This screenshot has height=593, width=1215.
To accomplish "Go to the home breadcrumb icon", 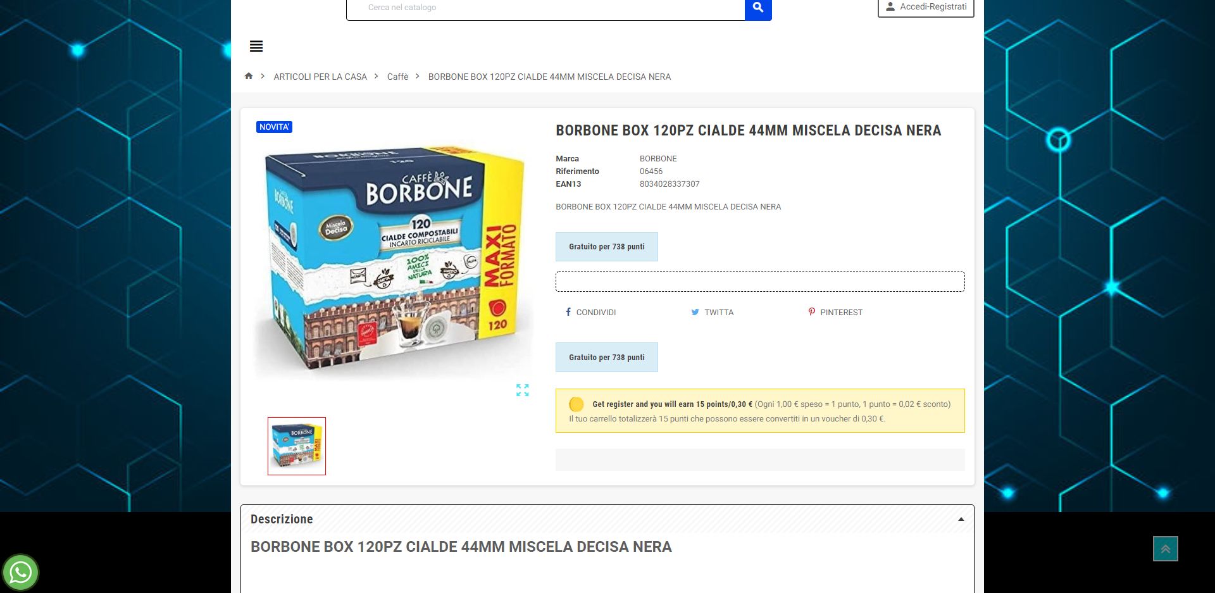I will click(249, 76).
